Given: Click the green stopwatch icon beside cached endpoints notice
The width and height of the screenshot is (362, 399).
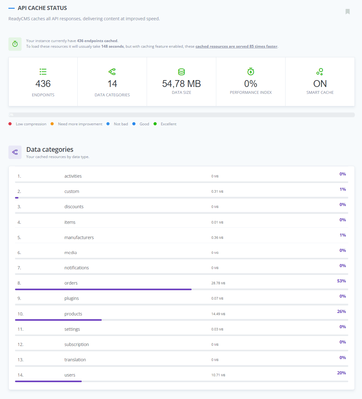Looking at the screenshot, I should coord(15,44).
